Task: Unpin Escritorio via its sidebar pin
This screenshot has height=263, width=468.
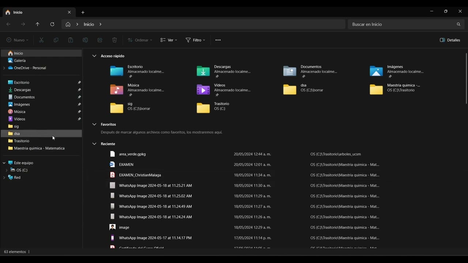Action: tap(79, 83)
